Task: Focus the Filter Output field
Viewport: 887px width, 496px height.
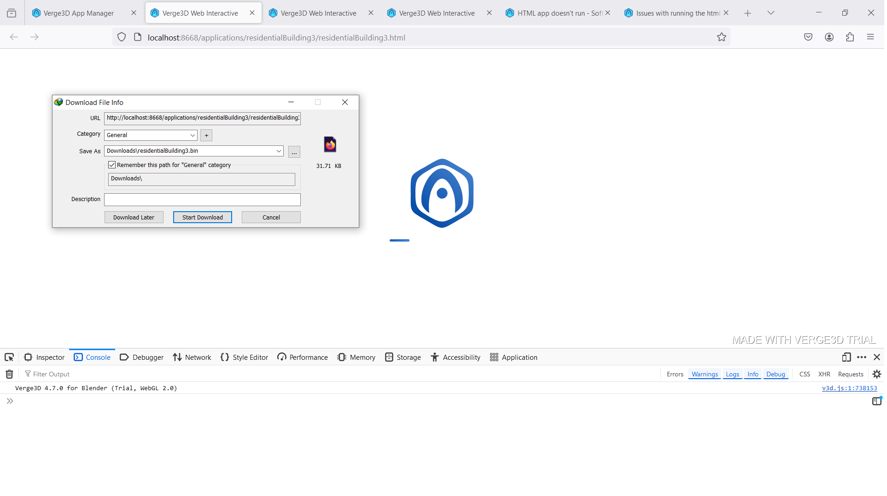Action: point(341,375)
